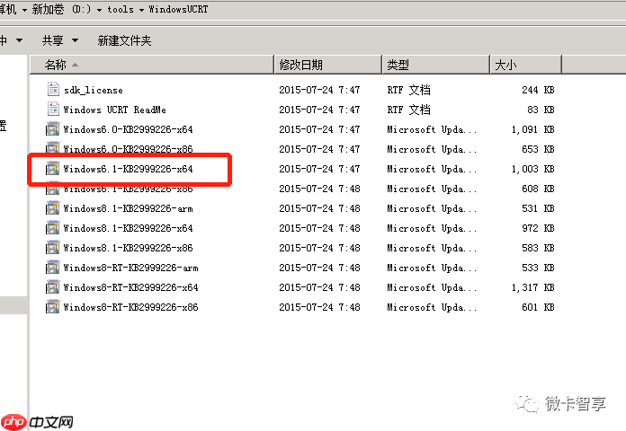The height and width of the screenshot is (431, 626).
Task: Sort files by 名称 column header
Action: click(x=152, y=65)
